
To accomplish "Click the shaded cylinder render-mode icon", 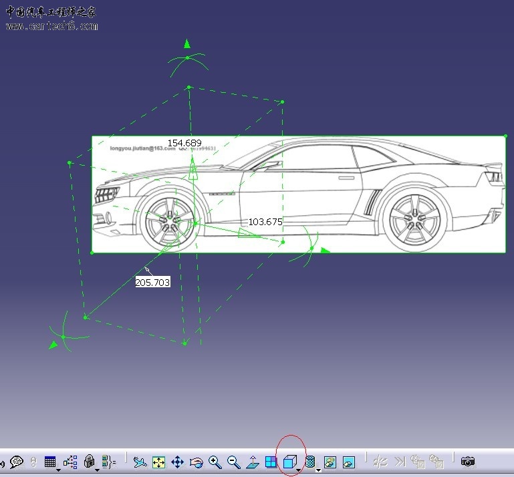I will (x=310, y=462).
